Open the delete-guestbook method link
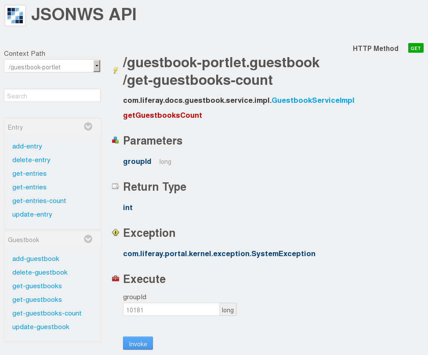This screenshot has width=428, height=355. coord(40,272)
